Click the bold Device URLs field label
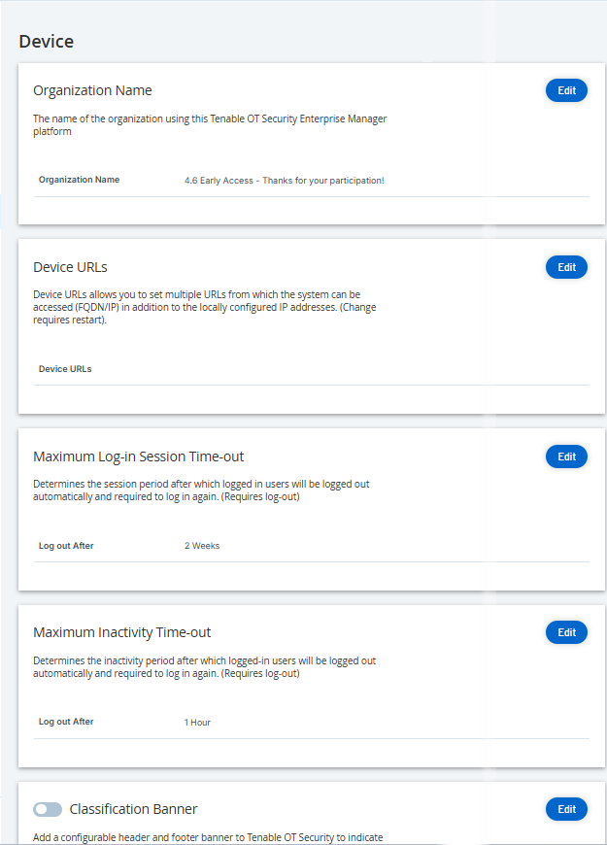Image resolution: width=607 pixels, height=845 pixels. pyautogui.click(x=65, y=369)
